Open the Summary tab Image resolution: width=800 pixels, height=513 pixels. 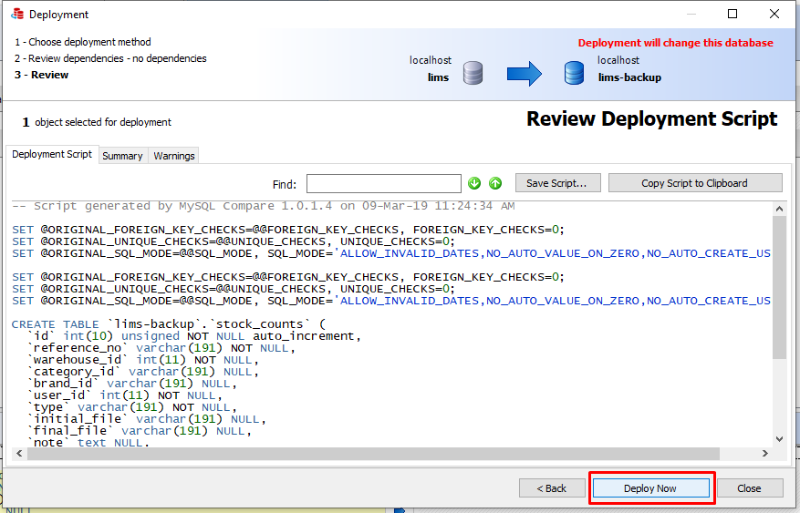(122, 156)
